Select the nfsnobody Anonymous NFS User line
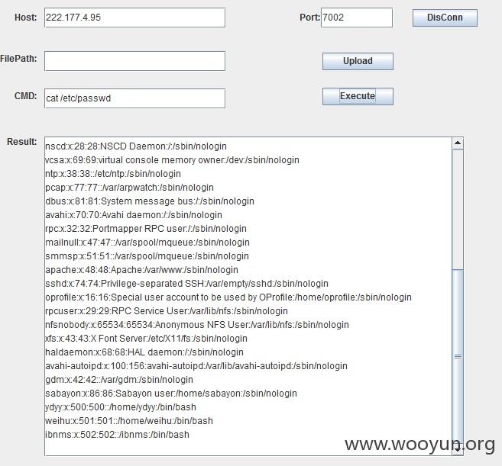 coord(197,325)
